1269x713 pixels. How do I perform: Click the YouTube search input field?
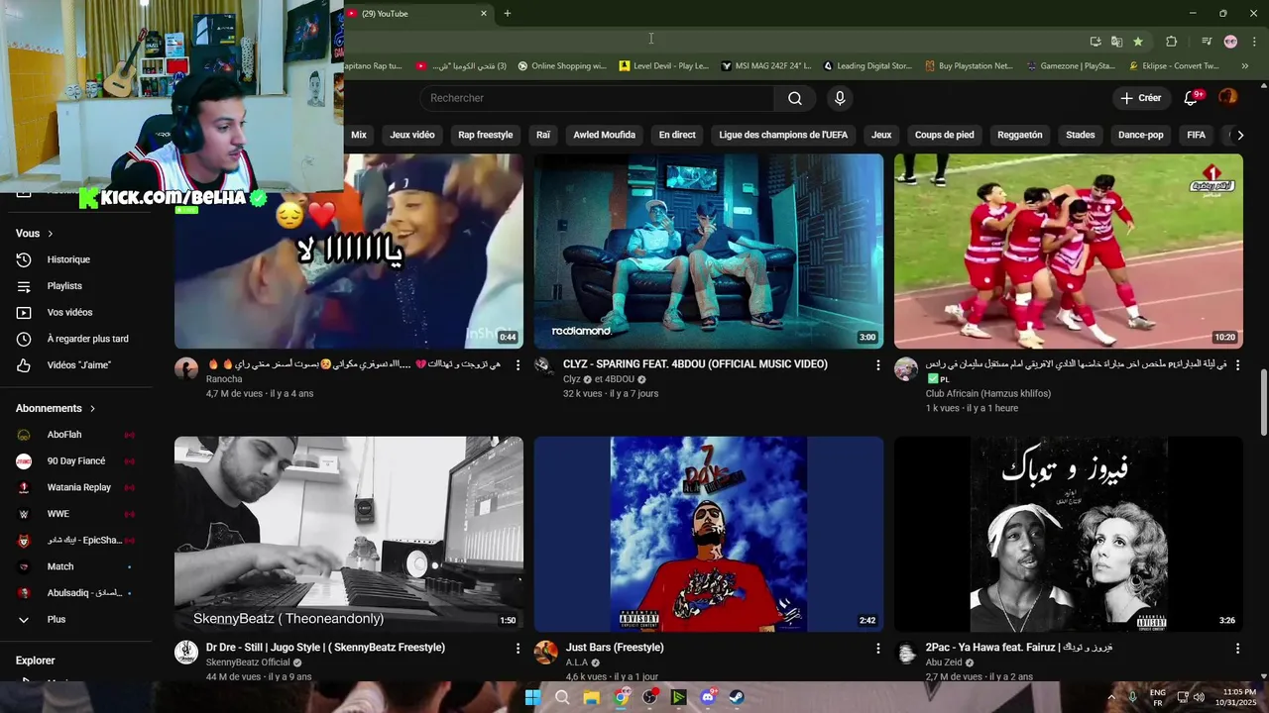point(597,98)
